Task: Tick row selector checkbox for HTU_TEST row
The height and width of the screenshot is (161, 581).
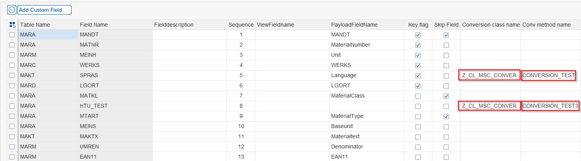Action: pyautogui.click(x=12, y=106)
